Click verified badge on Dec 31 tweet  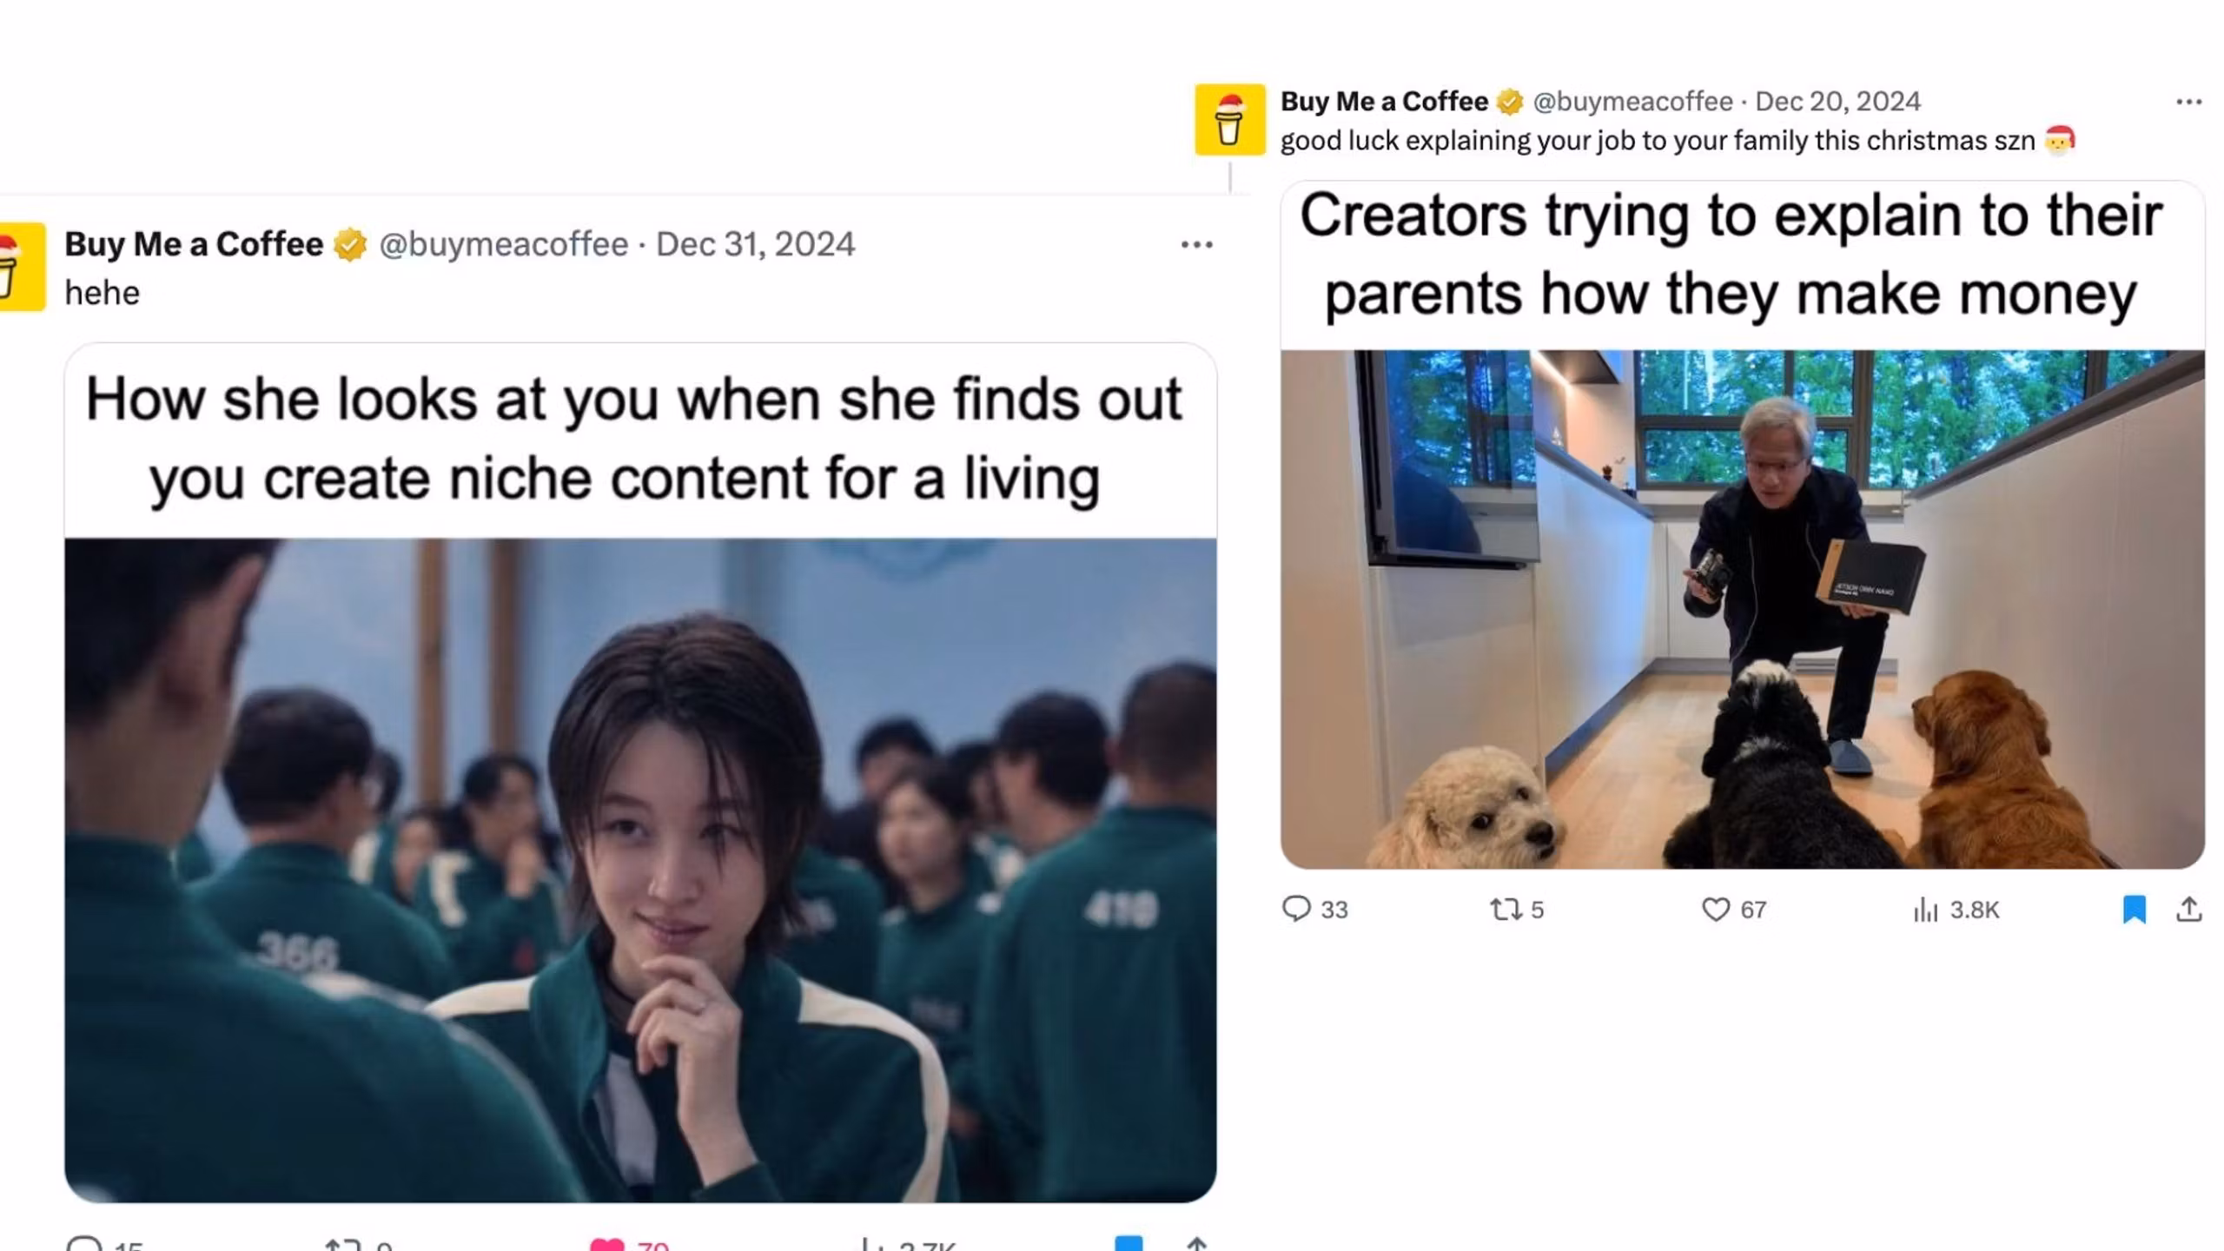[350, 244]
